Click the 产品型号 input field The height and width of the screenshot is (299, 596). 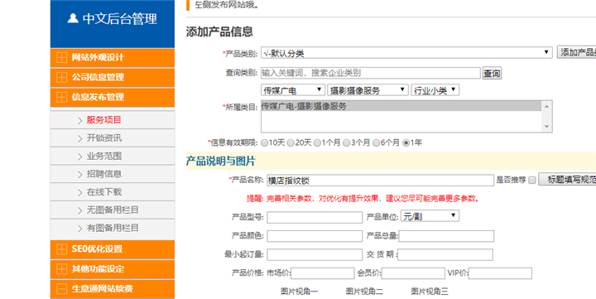tap(315, 218)
